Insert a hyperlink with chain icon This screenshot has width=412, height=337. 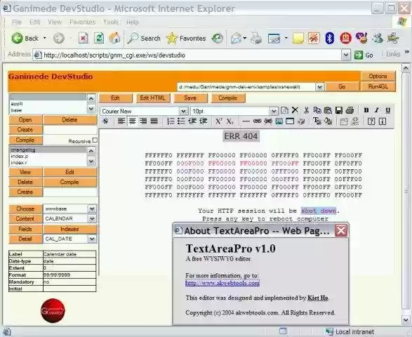pos(257,121)
